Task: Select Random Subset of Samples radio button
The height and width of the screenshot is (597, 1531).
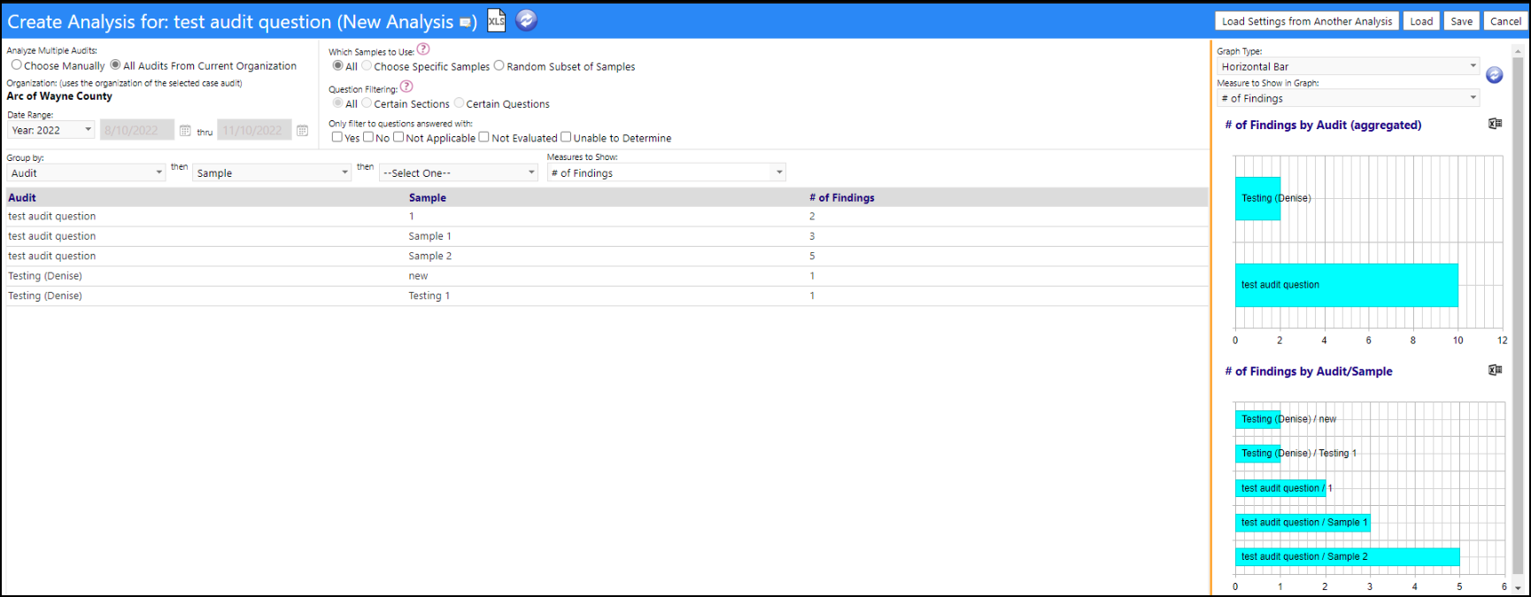Action: (499, 65)
